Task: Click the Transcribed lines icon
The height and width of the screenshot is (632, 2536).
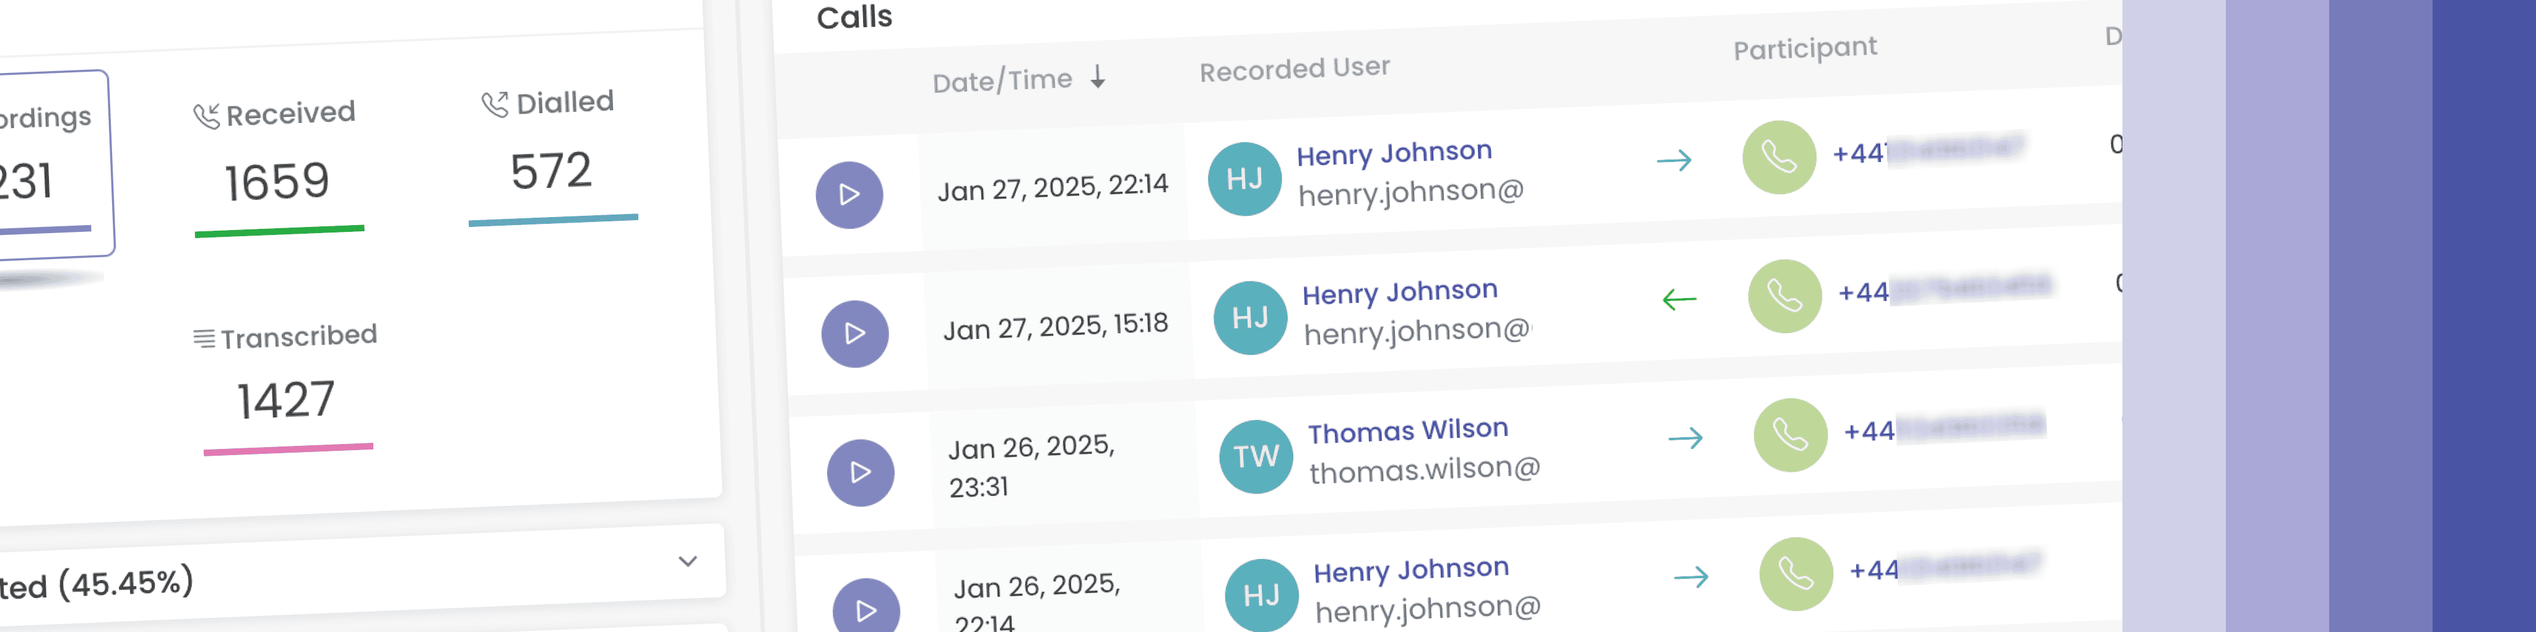Action: coord(204,339)
